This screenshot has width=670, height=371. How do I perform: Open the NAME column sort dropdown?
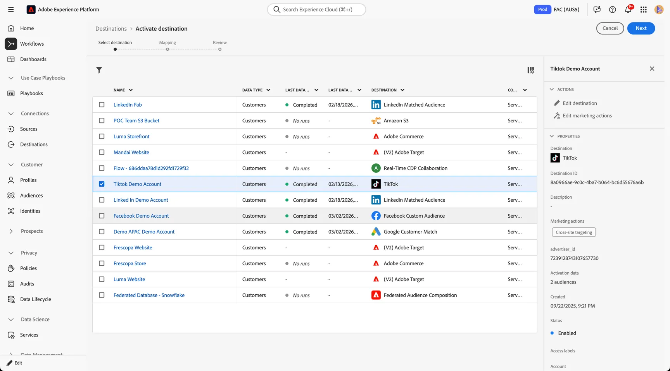click(131, 90)
